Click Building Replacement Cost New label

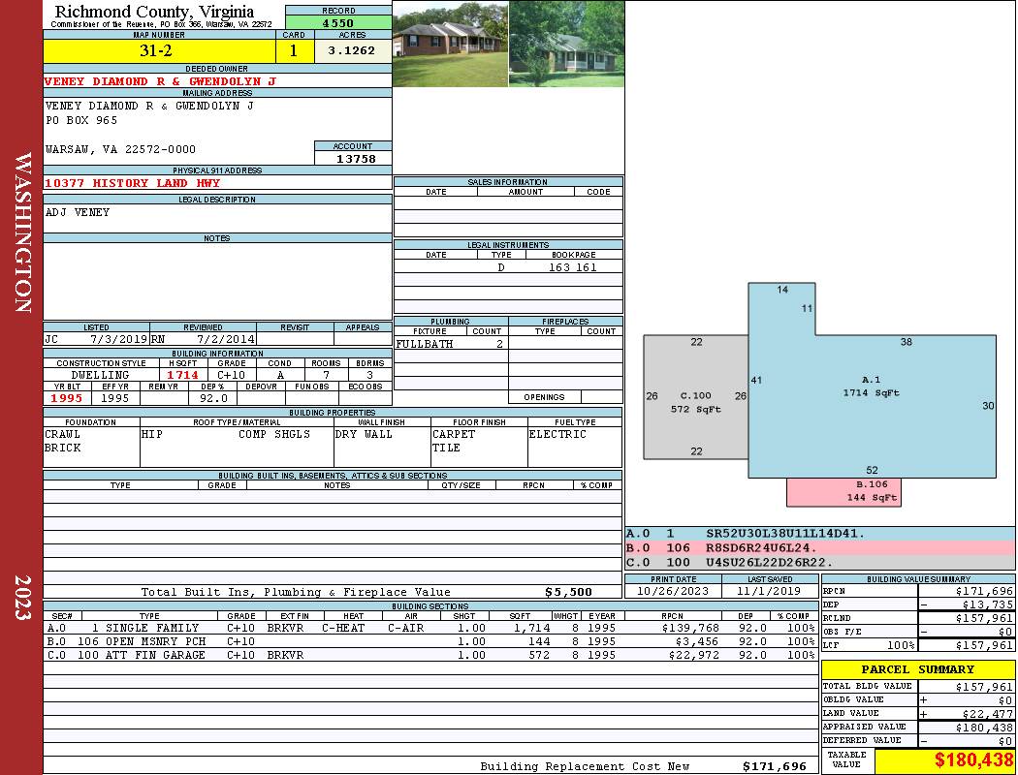585,766
